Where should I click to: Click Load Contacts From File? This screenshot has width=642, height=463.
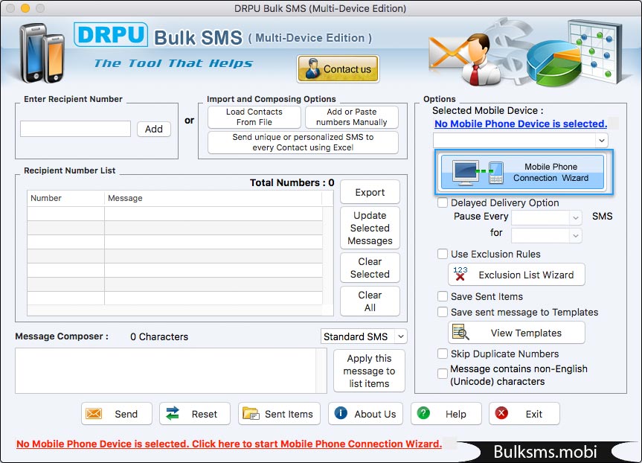[x=254, y=117]
